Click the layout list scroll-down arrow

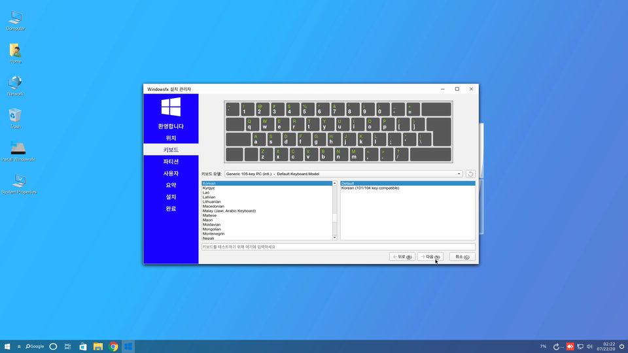point(335,238)
